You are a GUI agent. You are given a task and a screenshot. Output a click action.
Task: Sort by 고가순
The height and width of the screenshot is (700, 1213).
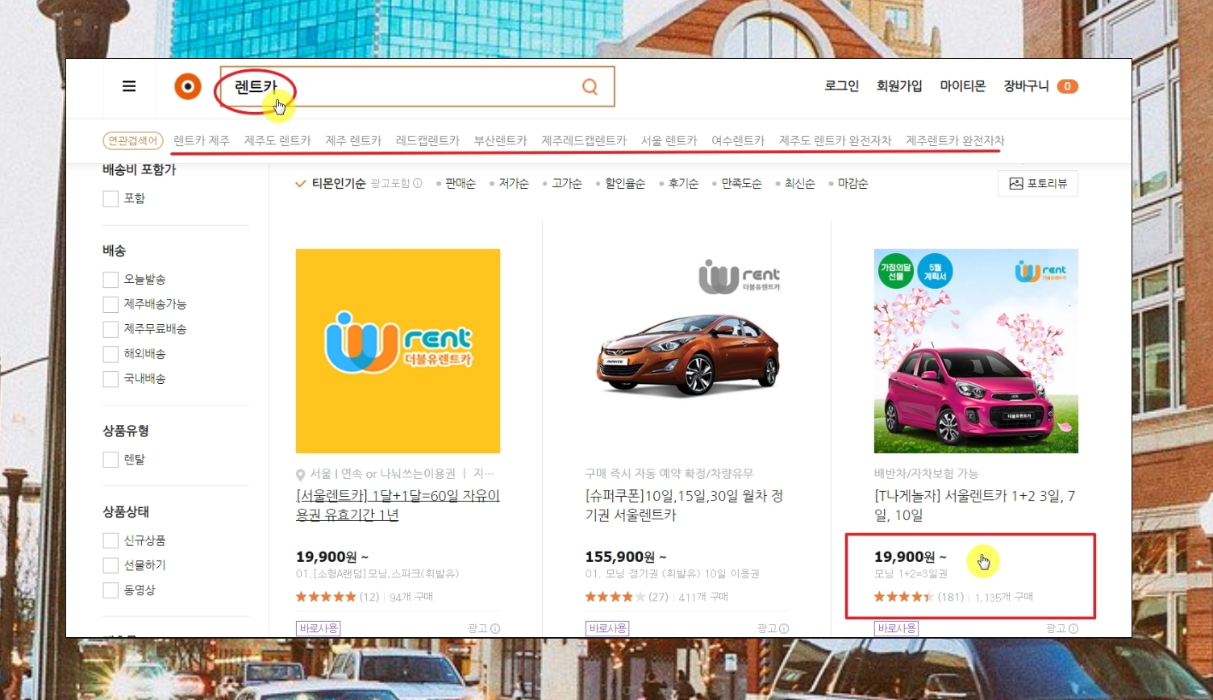[x=567, y=184]
